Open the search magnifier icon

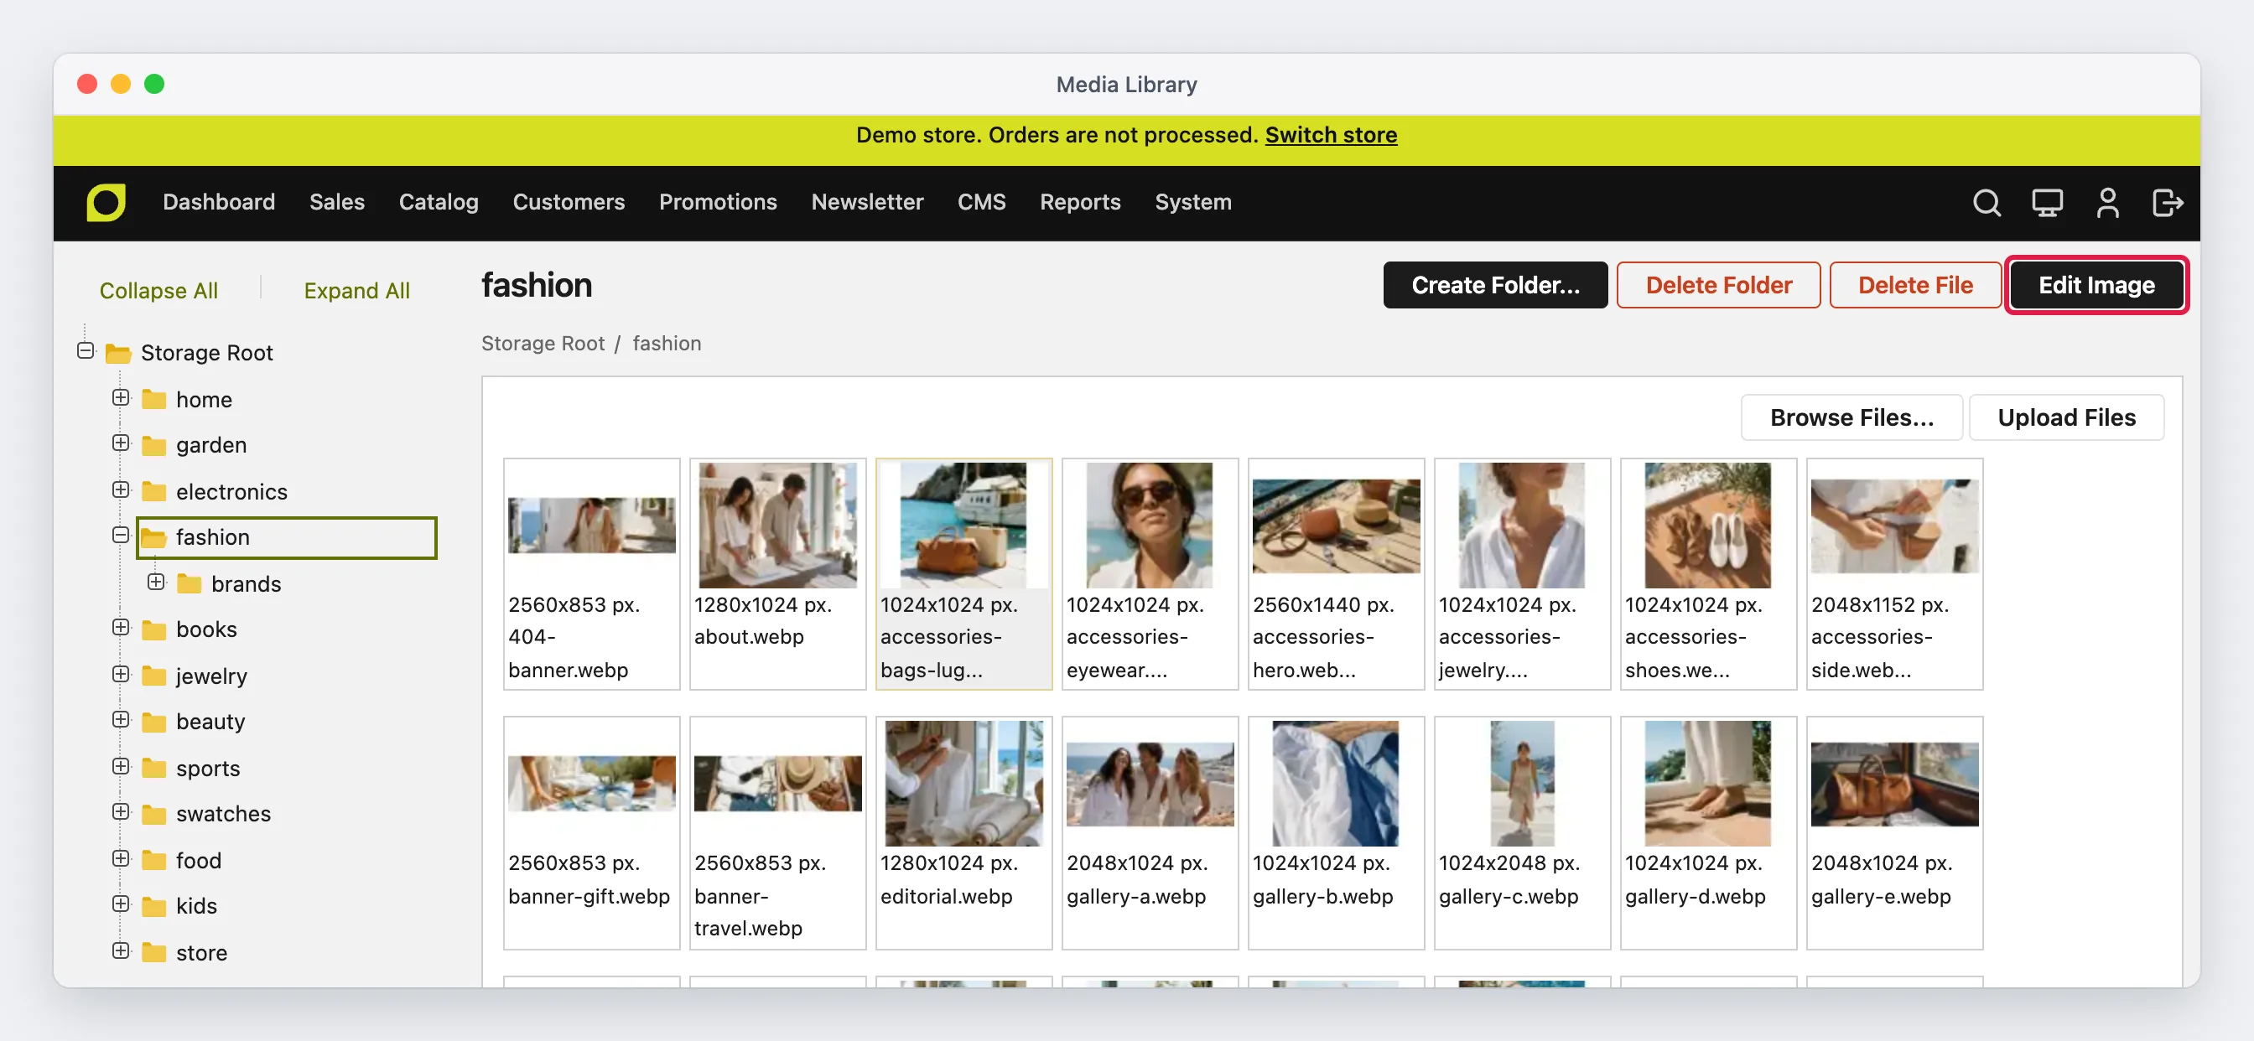1987,203
